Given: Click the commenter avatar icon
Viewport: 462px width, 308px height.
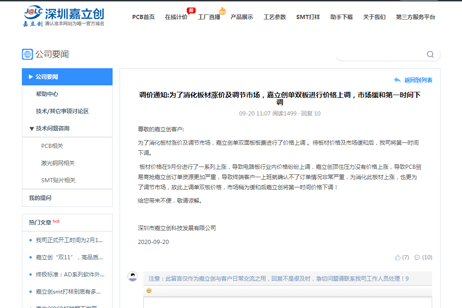Looking at the screenshot, I should (x=133, y=276).
